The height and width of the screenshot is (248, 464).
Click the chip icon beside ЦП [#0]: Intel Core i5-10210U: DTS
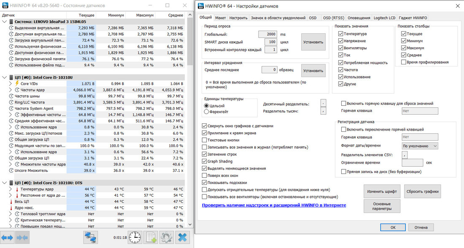11,183
